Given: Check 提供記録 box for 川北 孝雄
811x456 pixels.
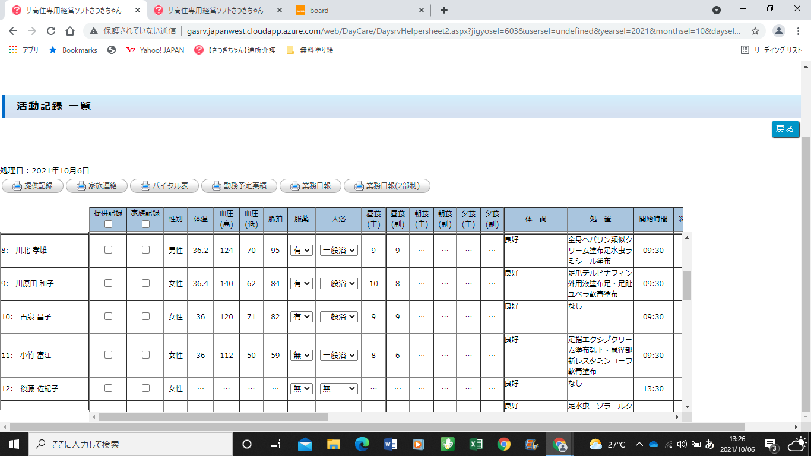Looking at the screenshot, I should point(108,250).
